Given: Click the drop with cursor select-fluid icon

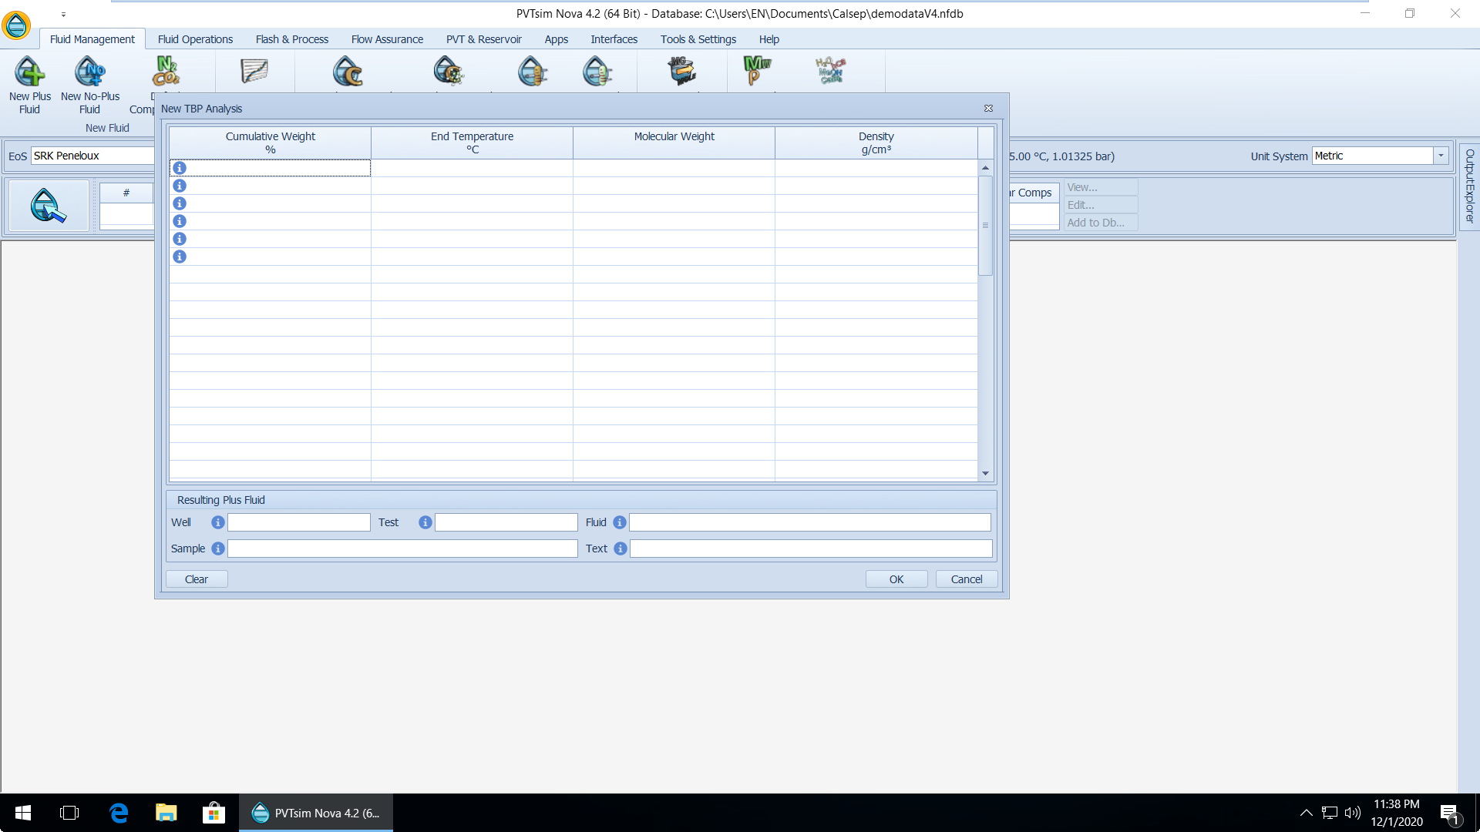Looking at the screenshot, I should pos(49,206).
